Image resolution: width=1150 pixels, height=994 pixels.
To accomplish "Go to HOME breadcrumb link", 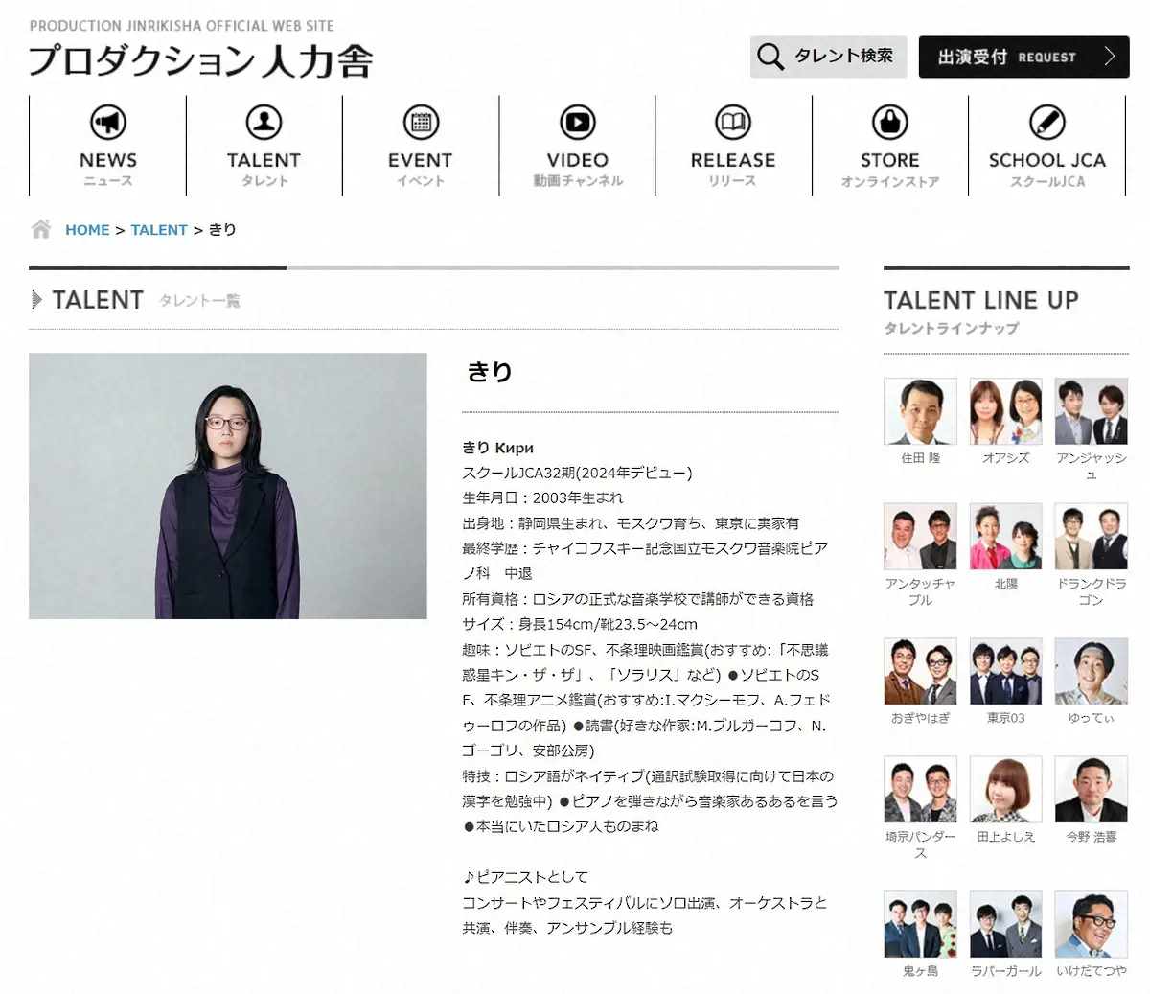I will 87,230.
